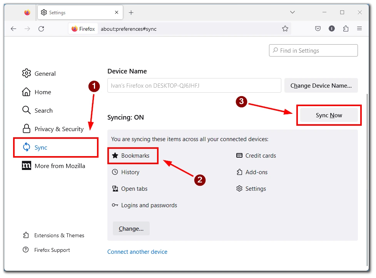Click the Open tabs icon
Image resolution: width=376 pixels, height=278 pixels.
(115, 189)
